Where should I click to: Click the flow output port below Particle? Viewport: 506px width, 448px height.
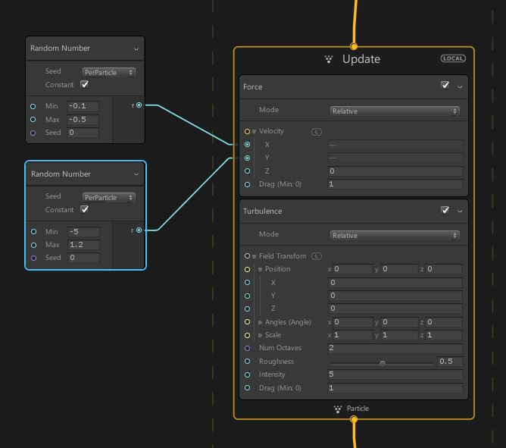coord(354,420)
